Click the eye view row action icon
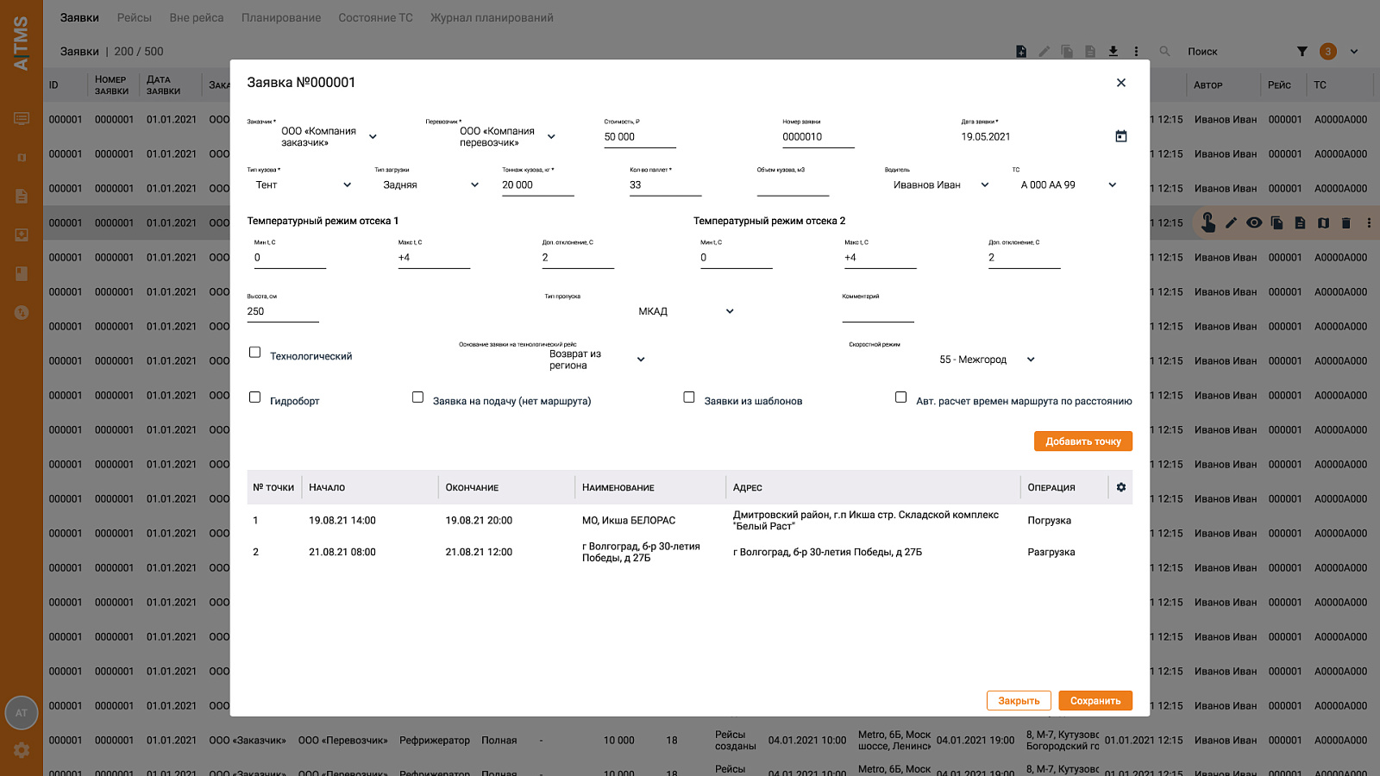The height and width of the screenshot is (776, 1380). (x=1254, y=222)
